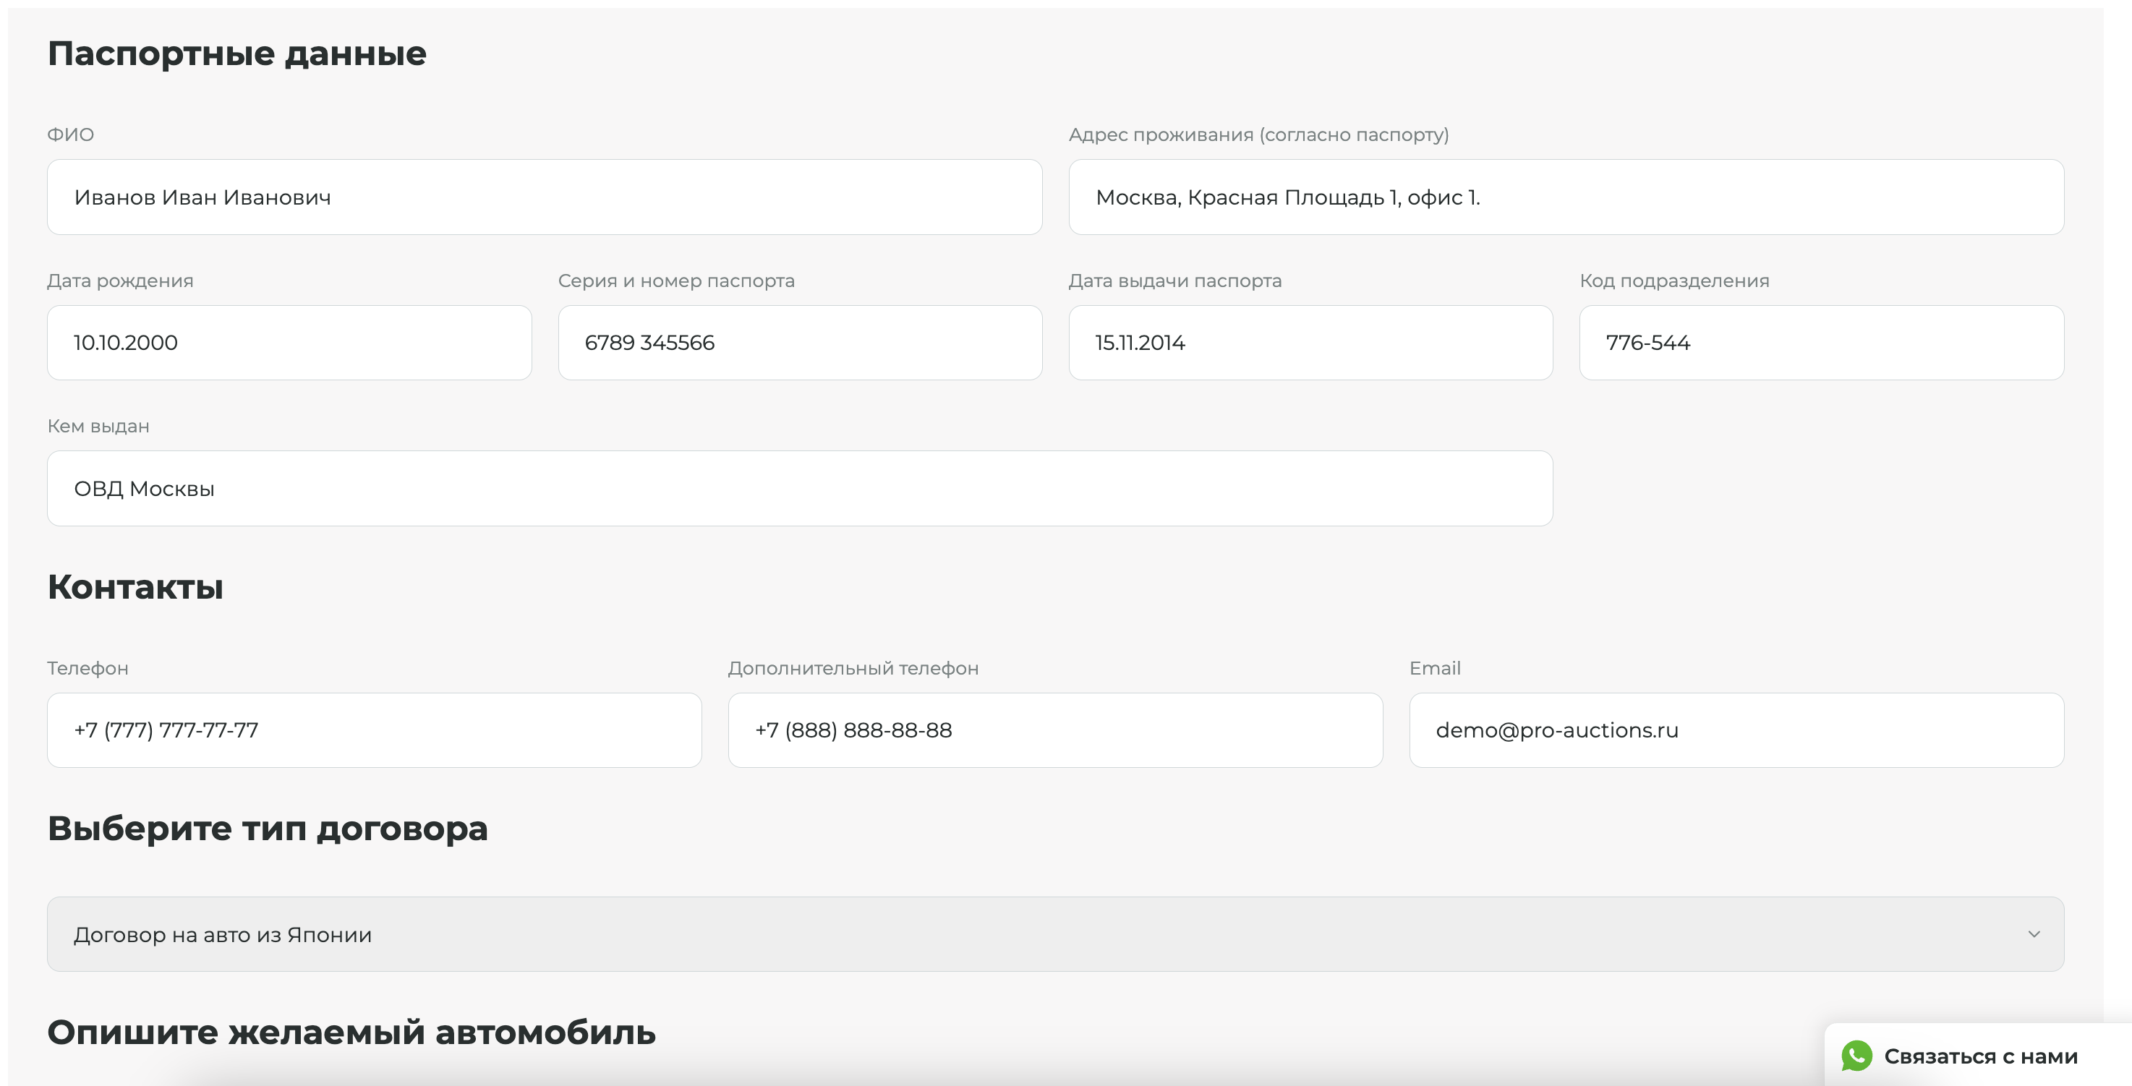Click the 'ФИО' label
The height and width of the screenshot is (1086, 2132).
click(x=70, y=134)
